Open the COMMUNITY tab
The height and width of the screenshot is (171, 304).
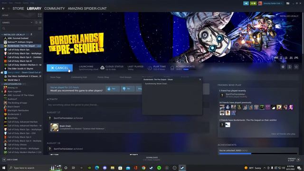(x=55, y=9)
